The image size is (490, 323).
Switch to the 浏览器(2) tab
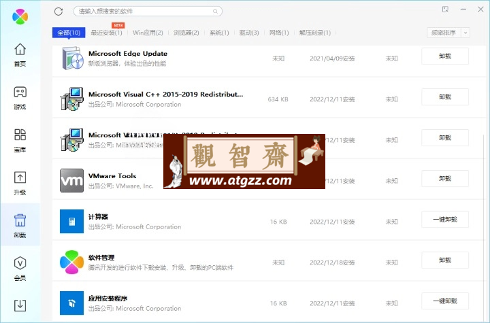click(x=186, y=33)
